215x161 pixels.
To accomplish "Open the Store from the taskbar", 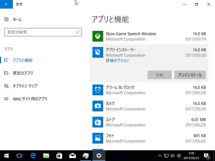I will coord(59,156).
